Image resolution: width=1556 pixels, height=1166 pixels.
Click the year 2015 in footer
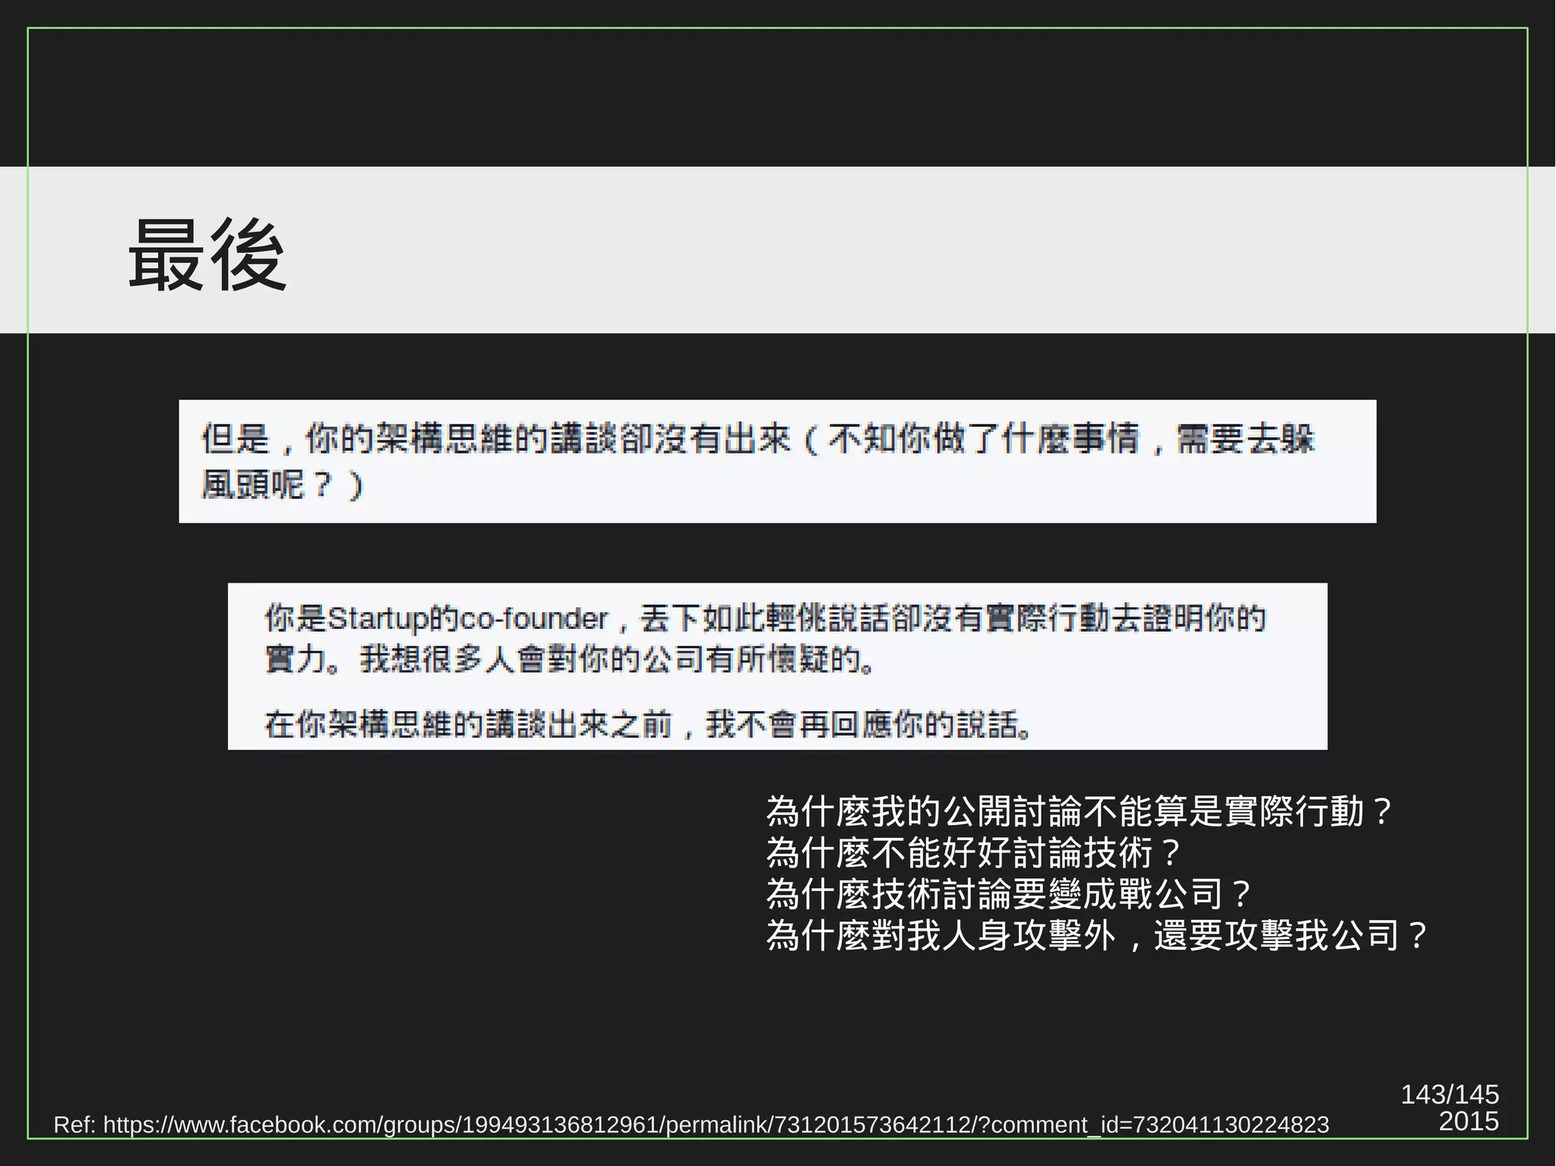click(x=1468, y=1121)
